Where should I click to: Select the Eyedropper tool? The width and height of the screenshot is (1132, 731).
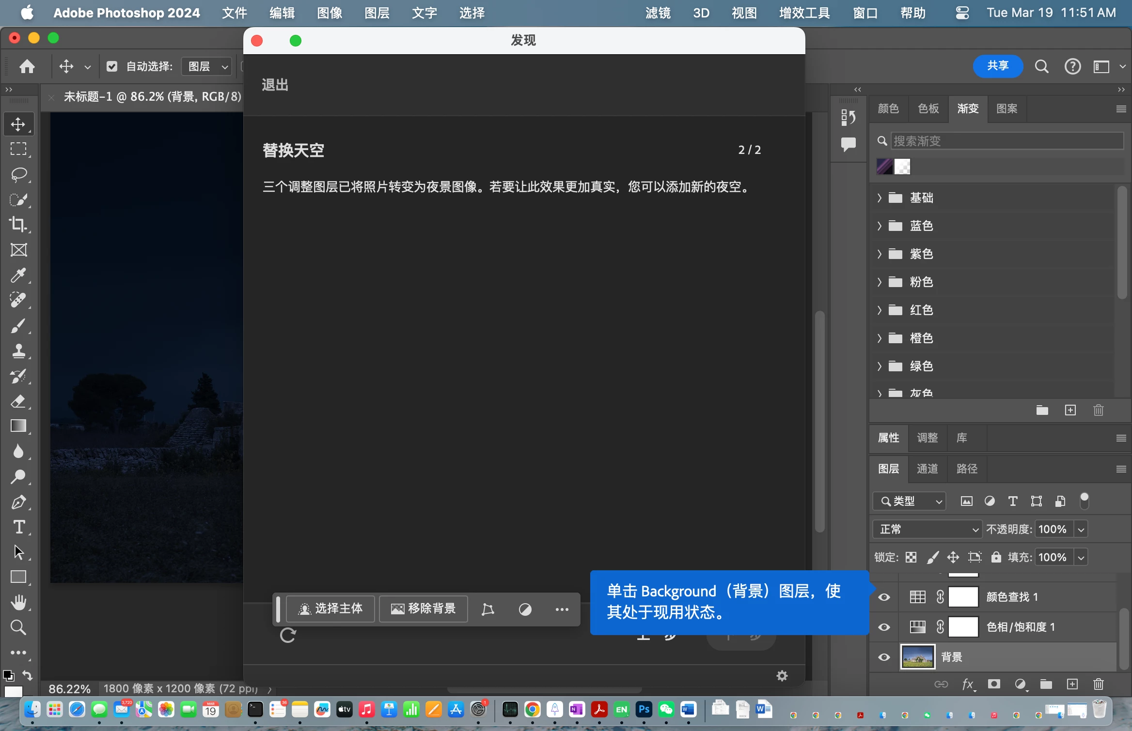tap(18, 275)
